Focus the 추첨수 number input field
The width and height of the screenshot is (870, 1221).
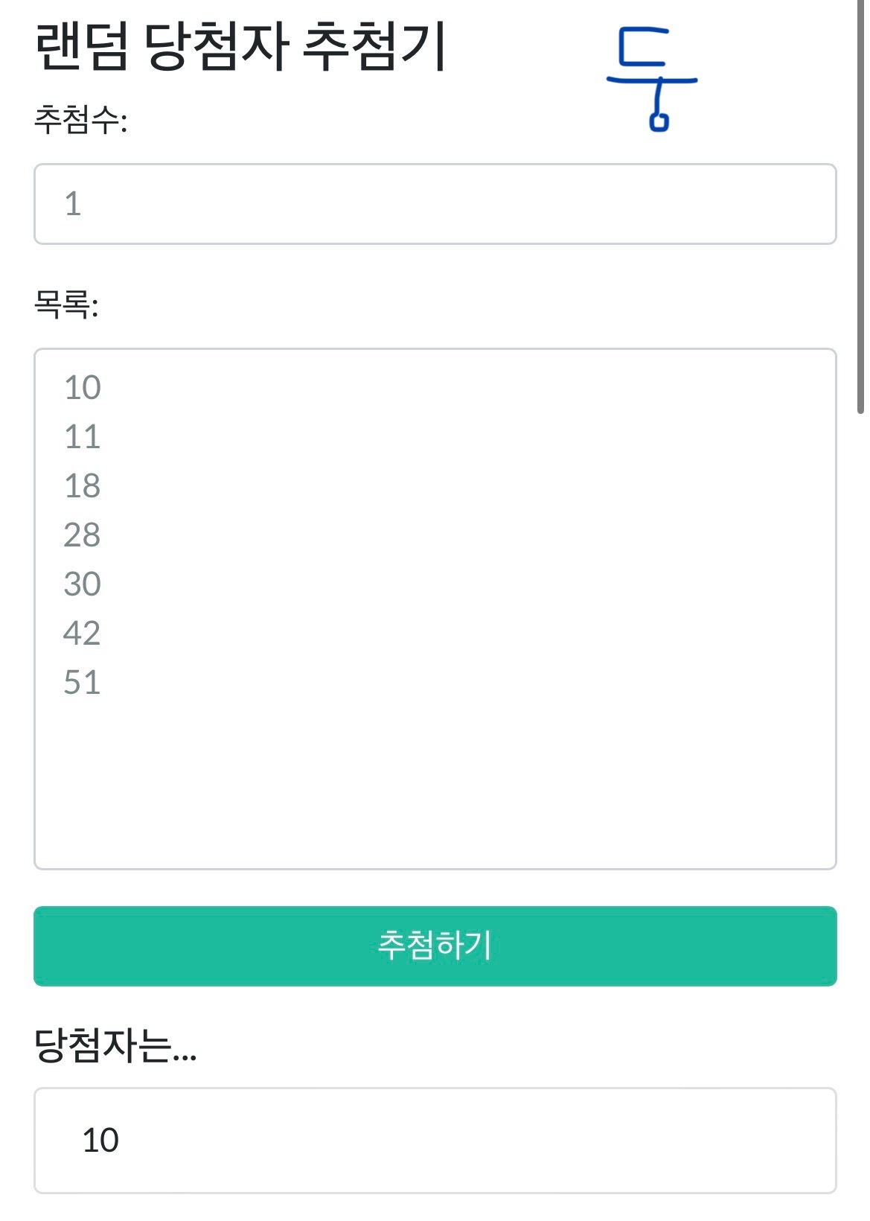click(x=435, y=204)
